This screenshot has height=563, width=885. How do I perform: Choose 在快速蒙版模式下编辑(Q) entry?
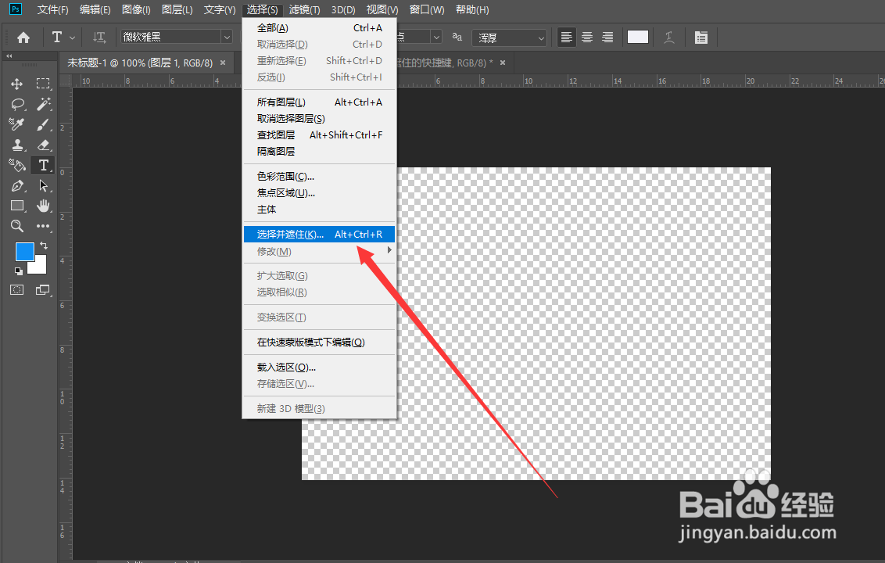tap(319, 342)
